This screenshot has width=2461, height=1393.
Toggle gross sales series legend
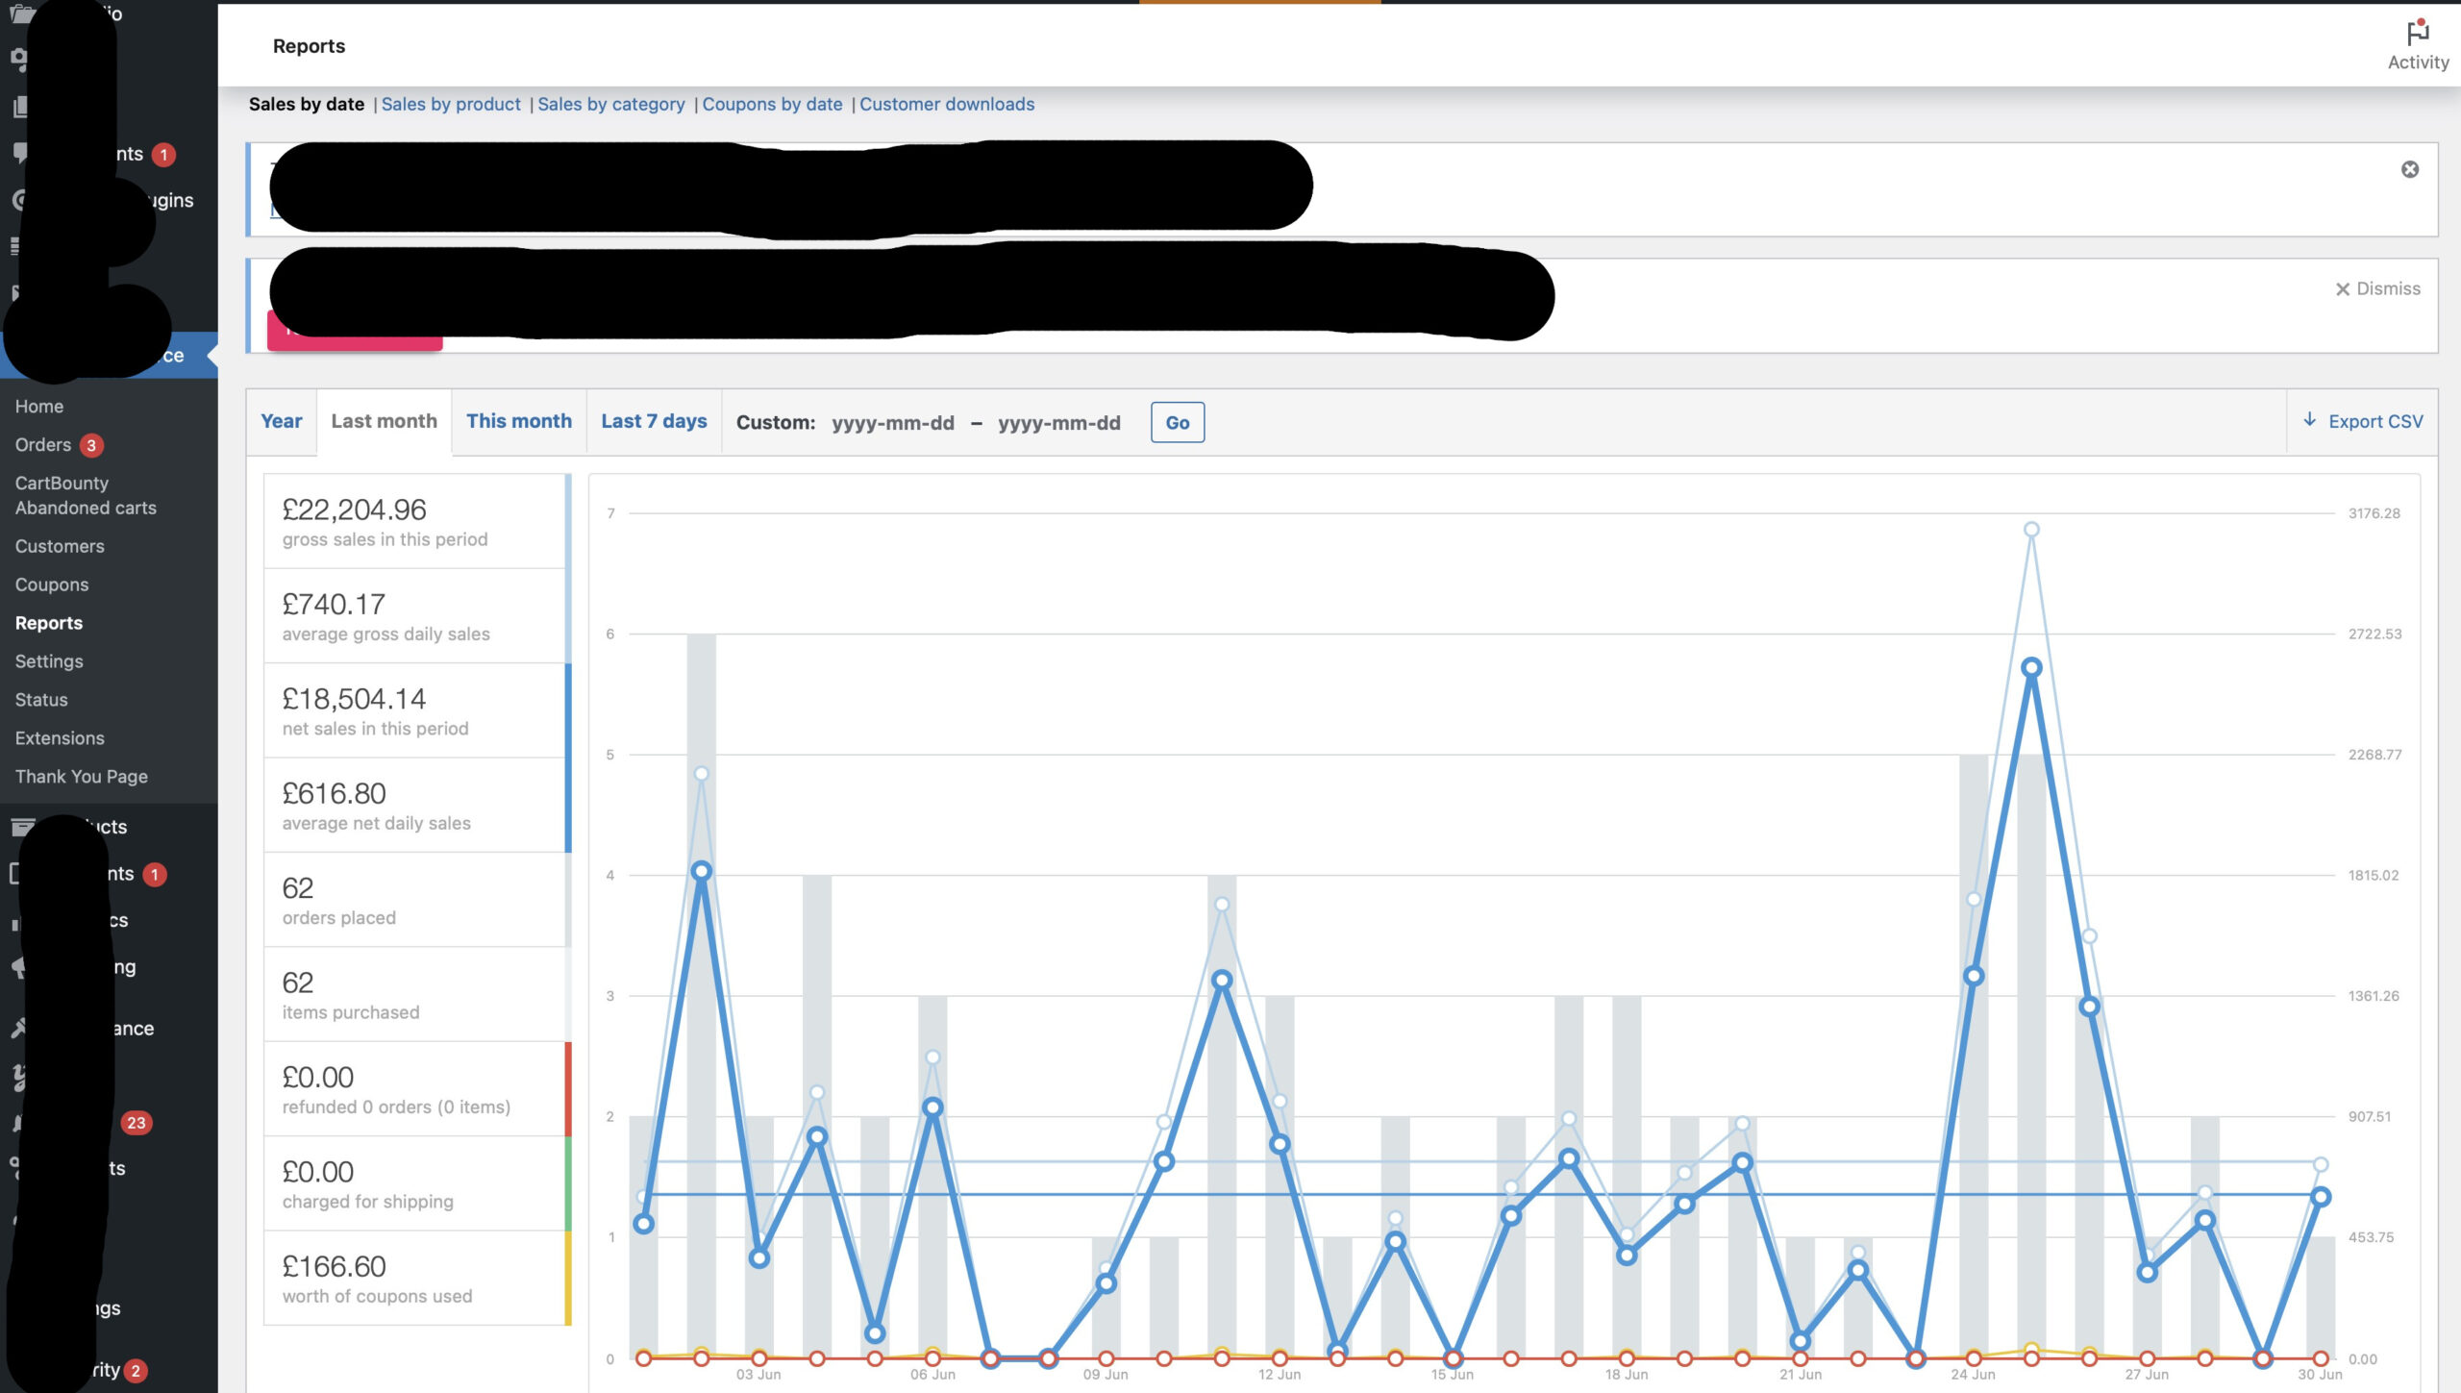pos(415,521)
